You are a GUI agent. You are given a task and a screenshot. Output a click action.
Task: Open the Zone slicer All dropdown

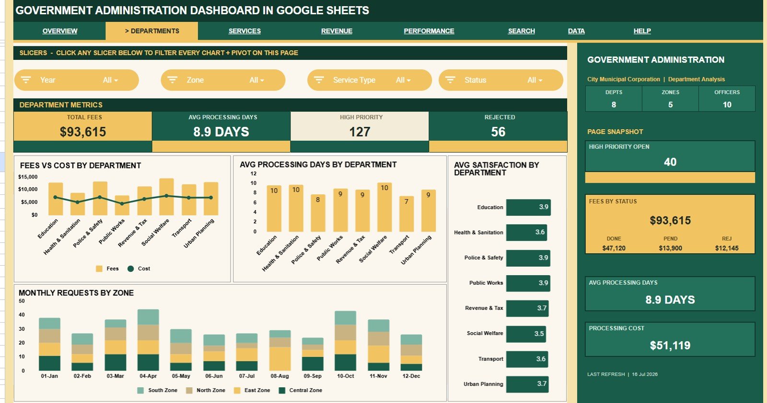pos(256,80)
